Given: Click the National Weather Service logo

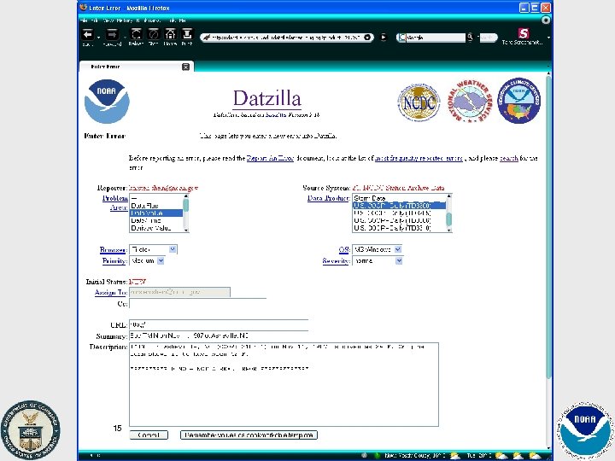Looking at the screenshot, I should (470, 101).
